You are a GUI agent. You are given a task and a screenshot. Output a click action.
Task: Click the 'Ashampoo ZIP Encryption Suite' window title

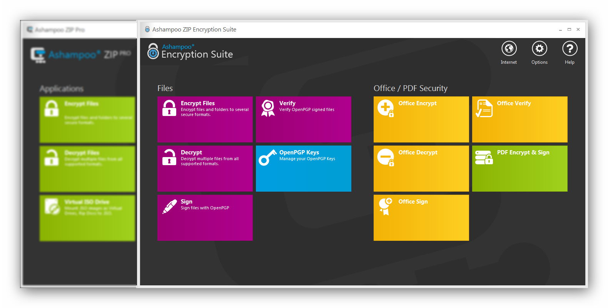(194, 30)
